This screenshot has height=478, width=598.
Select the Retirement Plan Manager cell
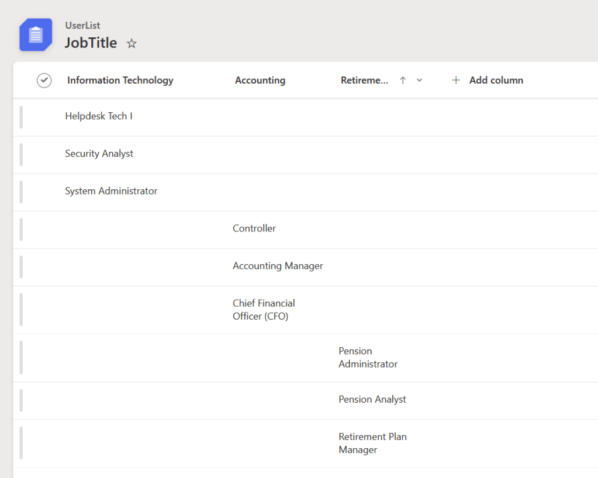coord(372,443)
